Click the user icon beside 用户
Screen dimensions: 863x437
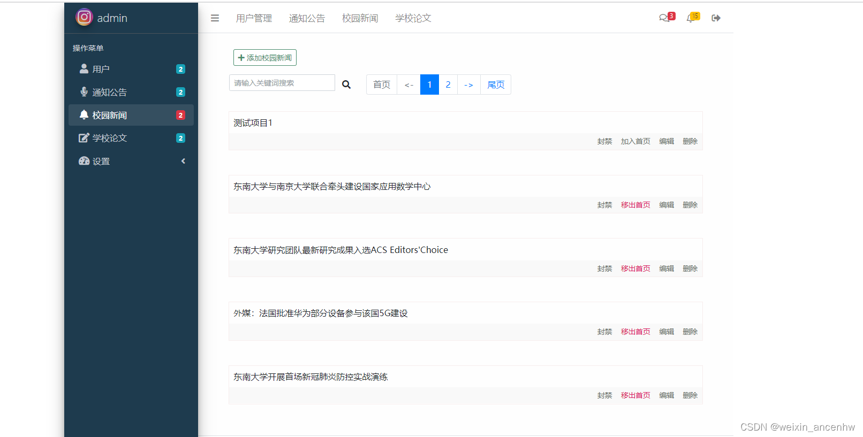(84, 68)
